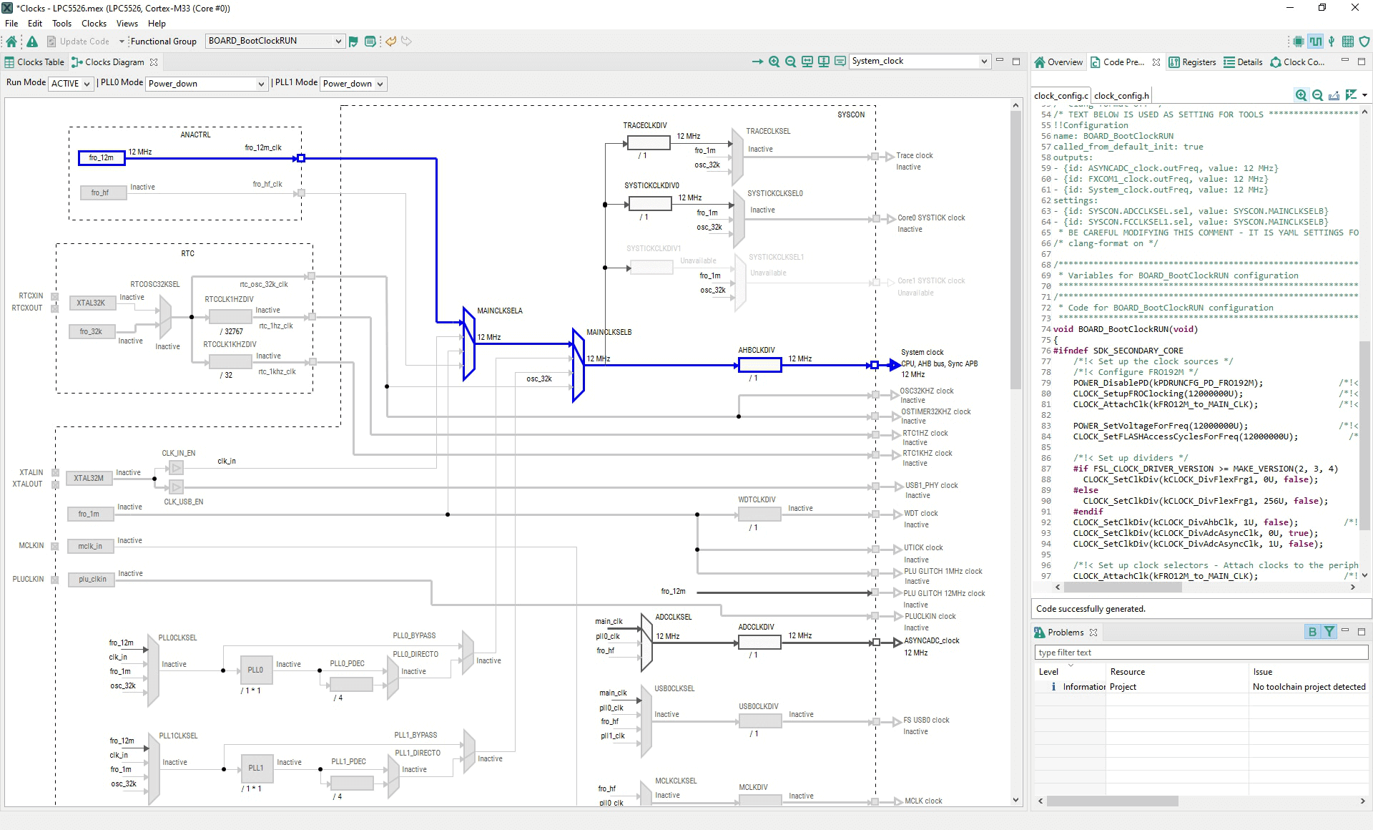Zoom out the clocks diagram
The height and width of the screenshot is (830, 1373).
pos(790,62)
